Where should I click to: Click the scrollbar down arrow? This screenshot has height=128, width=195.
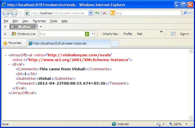(x=191, y=118)
